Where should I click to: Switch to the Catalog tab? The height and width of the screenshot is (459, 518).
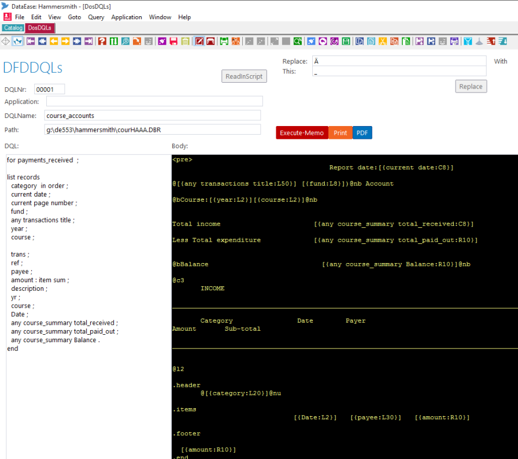(x=13, y=28)
